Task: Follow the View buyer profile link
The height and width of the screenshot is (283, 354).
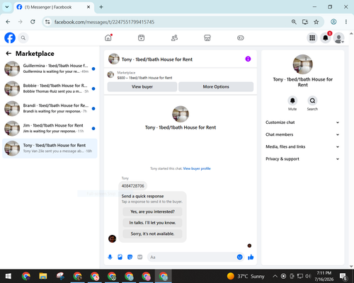Action: [197, 168]
